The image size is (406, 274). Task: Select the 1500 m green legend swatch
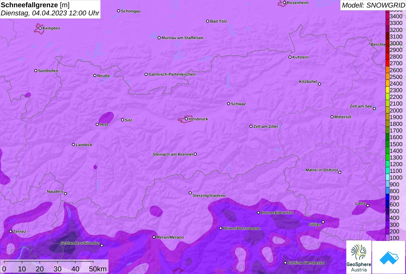[x=387, y=144]
